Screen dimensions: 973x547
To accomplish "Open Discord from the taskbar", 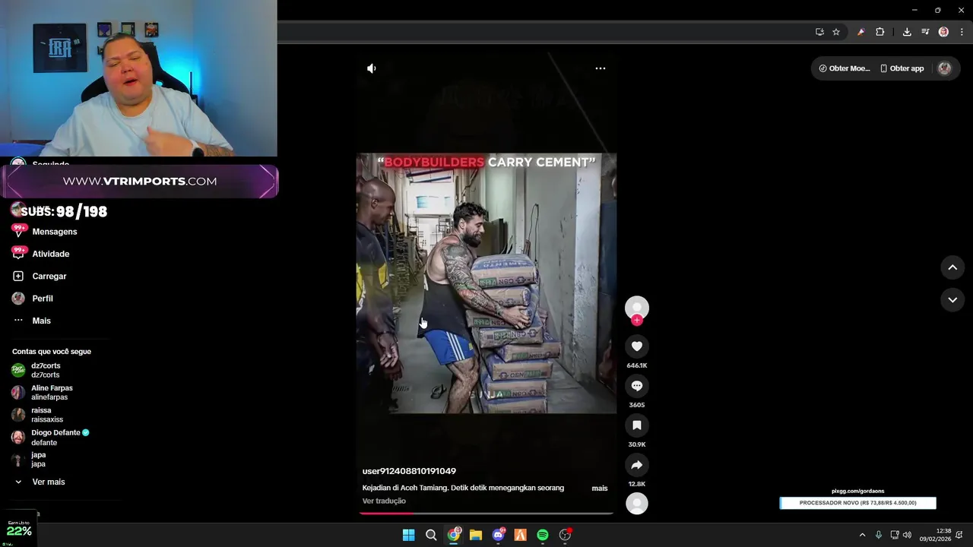I will pyautogui.click(x=499, y=535).
